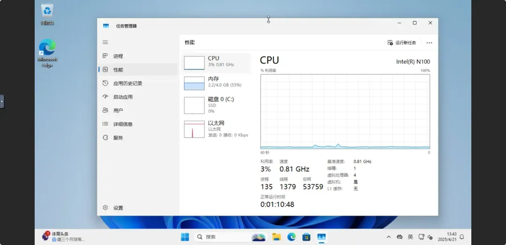This screenshot has height=245, width=506.
Task: Click the uptime value 0:01:10:48
Action: point(277,204)
